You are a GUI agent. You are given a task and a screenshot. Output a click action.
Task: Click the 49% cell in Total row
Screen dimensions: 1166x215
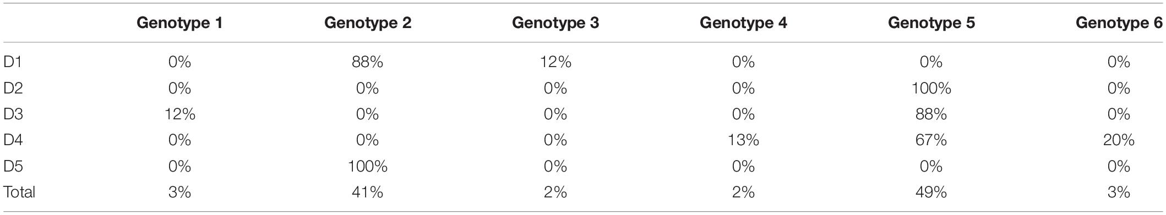tap(931, 192)
